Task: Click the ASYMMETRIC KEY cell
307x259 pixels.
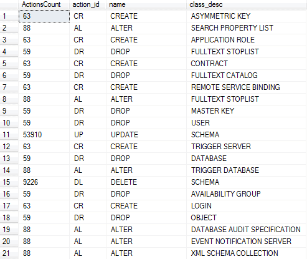Action: 247,16
